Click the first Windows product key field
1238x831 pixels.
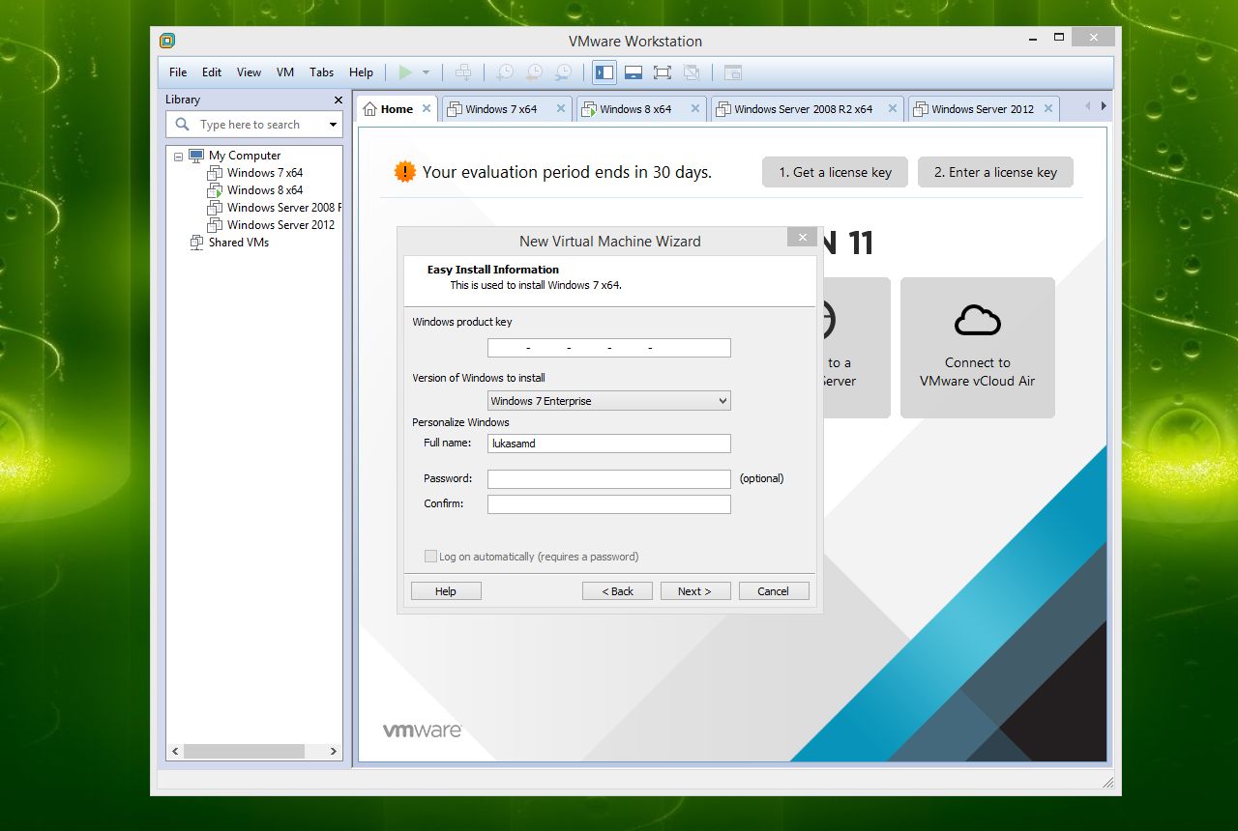click(507, 348)
